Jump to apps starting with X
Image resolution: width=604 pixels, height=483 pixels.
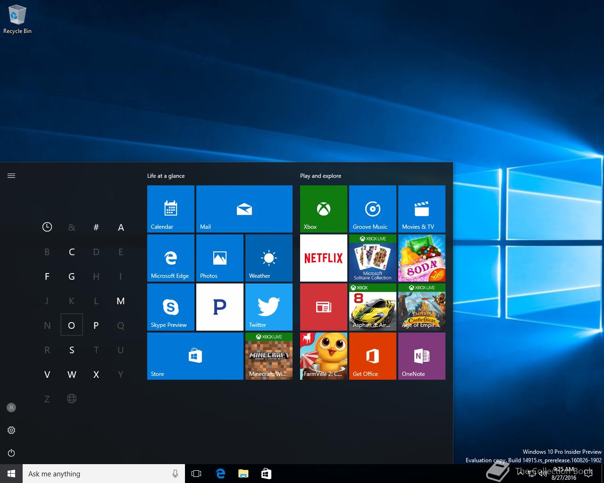click(96, 375)
